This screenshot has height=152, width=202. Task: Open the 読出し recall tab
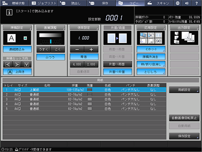[x=72, y=3]
